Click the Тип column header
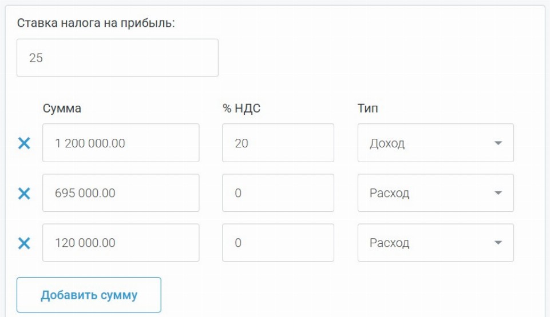This screenshot has width=550, height=317. (x=367, y=109)
